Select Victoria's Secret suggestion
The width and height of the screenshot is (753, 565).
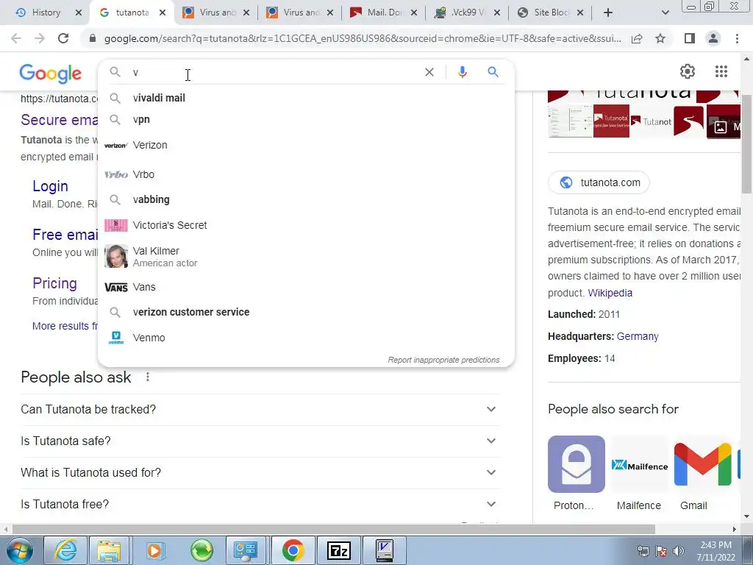(x=306, y=225)
